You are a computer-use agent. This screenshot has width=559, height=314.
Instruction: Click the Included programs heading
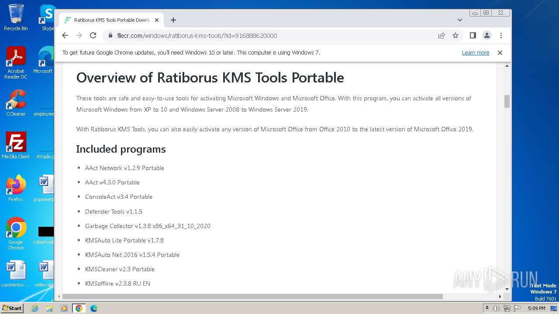(121, 149)
